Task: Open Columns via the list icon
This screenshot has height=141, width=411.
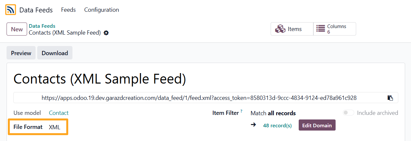Action: point(321,29)
